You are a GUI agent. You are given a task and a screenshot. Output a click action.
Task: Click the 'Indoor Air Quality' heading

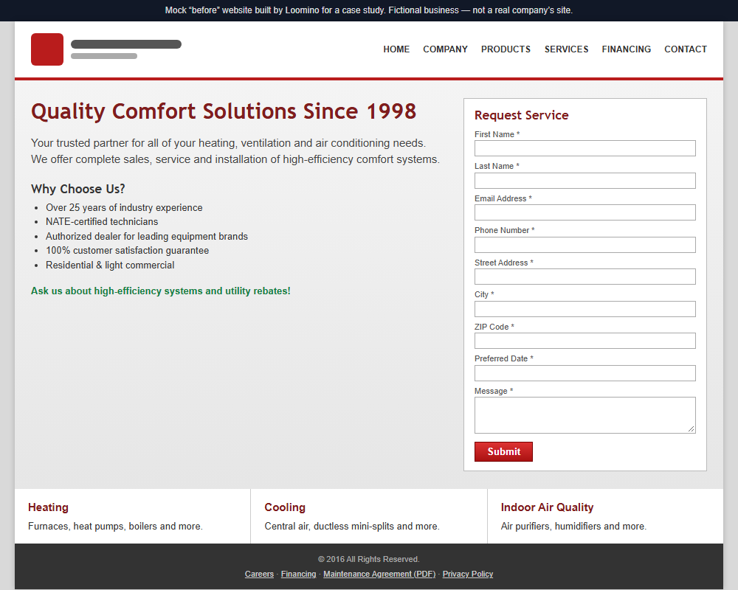coord(548,507)
